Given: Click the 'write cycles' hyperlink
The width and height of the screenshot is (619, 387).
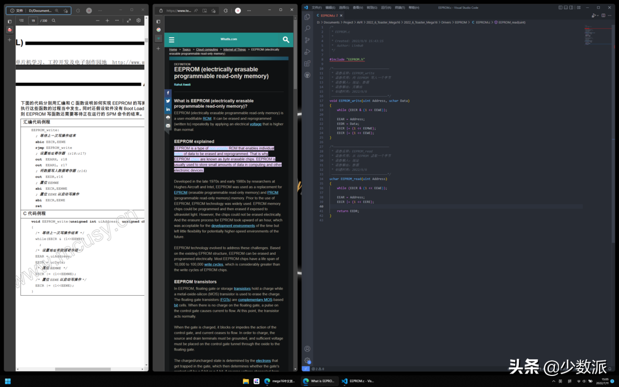Looking at the screenshot, I should click(213, 264).
